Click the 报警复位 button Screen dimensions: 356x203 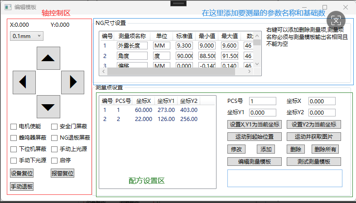pos(63,173)
